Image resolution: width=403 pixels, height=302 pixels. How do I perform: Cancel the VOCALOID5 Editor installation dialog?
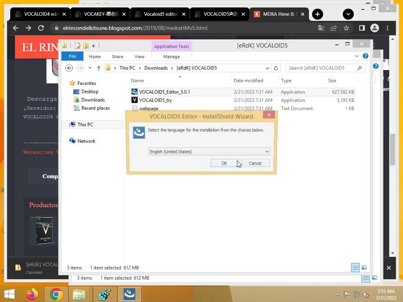(255, 163)
